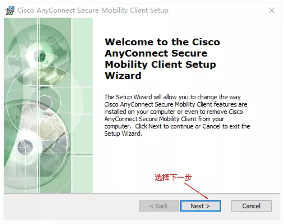Cancel the Cisco AnyConnect installation

click(251, 206)
